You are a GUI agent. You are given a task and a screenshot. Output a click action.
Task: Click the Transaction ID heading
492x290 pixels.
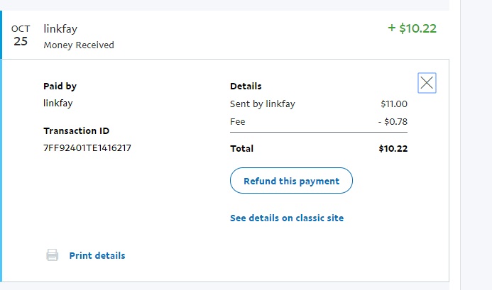pyautogui.click(x=76, y=131)
